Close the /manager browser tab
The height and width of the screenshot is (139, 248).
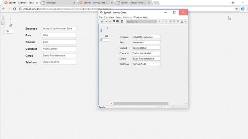(x=74, y=3)
